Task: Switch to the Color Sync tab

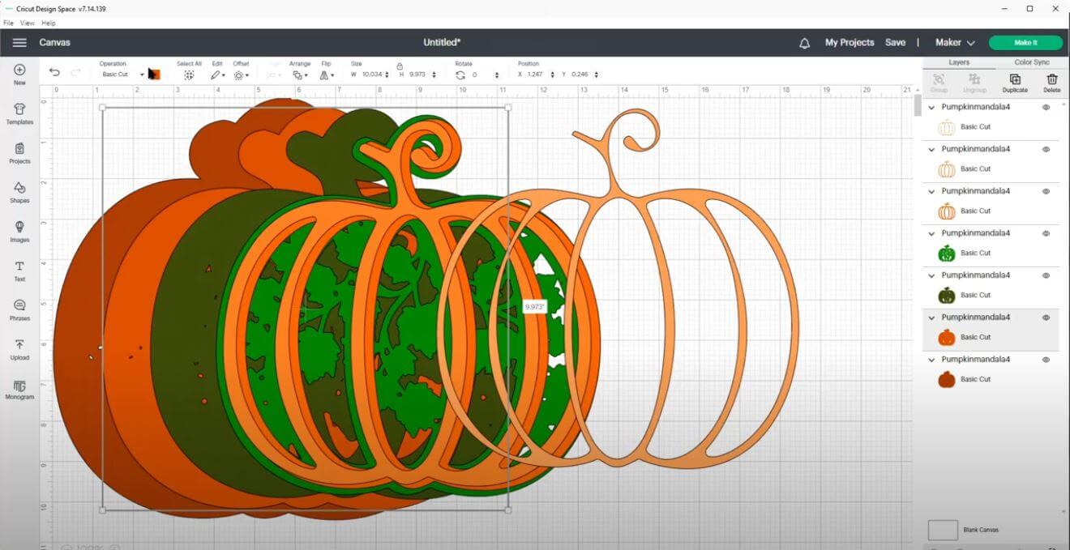Action: point(1032,62)
